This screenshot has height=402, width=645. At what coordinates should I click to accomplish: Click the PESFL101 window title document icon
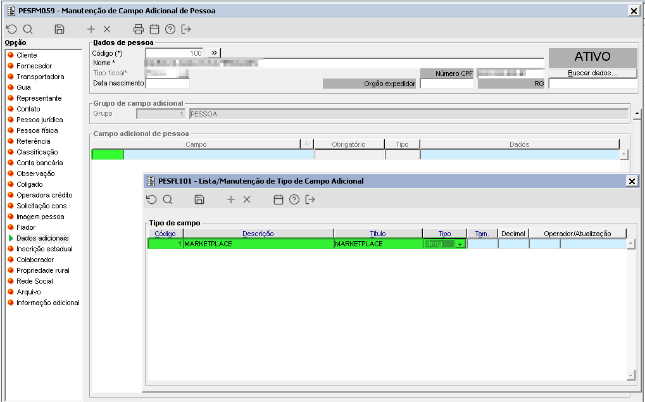151,181
